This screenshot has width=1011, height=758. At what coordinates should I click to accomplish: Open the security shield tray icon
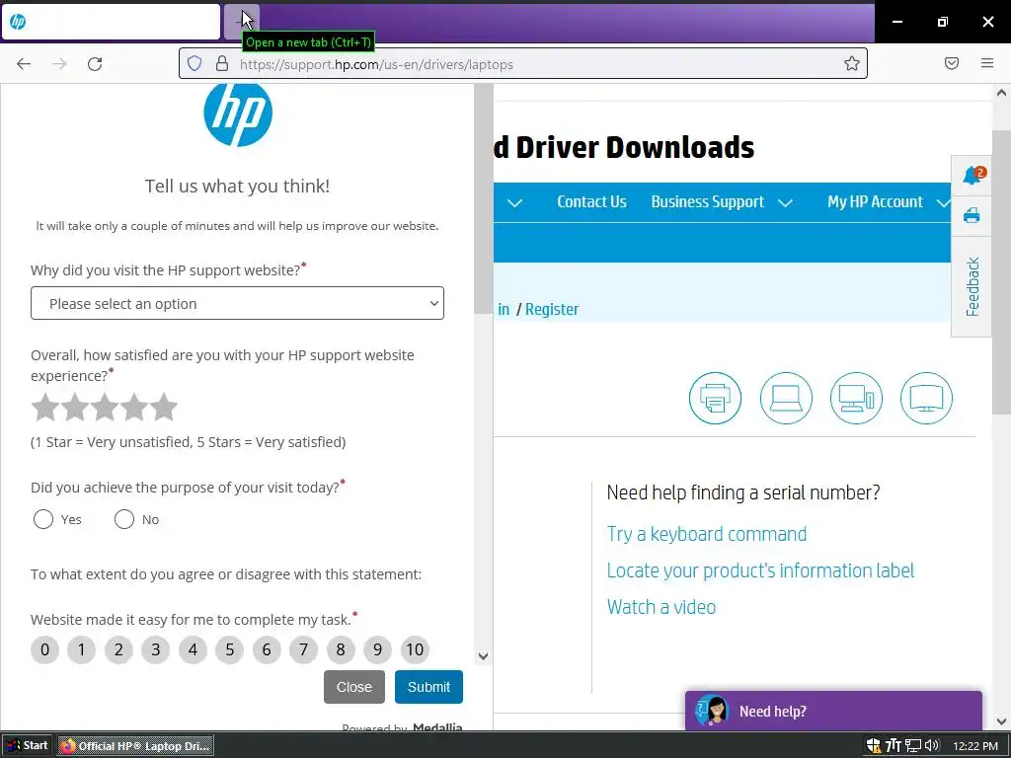pos(874,746)
